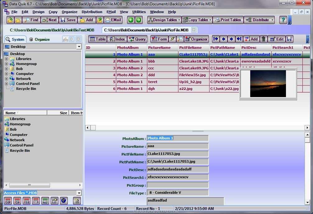Click the grid's horizontal scrollbar right arrow
Screen dimensions: 313x214
tap(307, 128)
